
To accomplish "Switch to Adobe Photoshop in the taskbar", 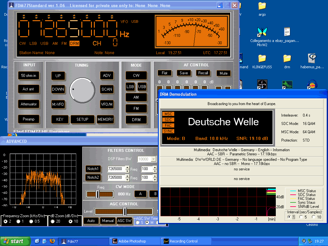I will pyautogui.click(x=135, y=241).
